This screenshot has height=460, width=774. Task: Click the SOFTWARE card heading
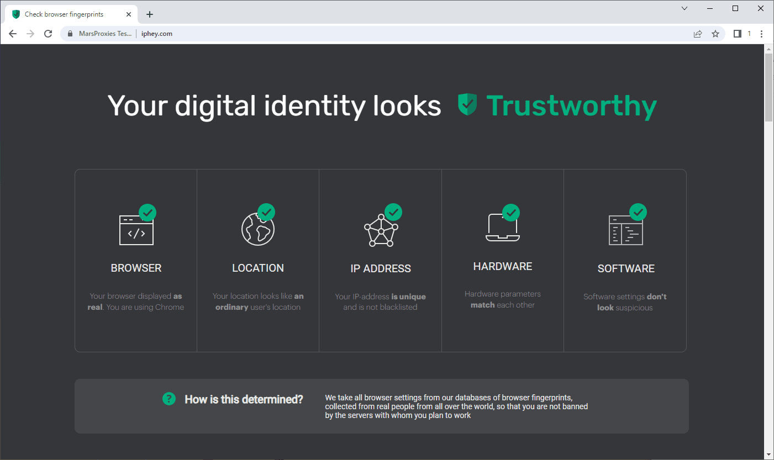pos(626,268)
